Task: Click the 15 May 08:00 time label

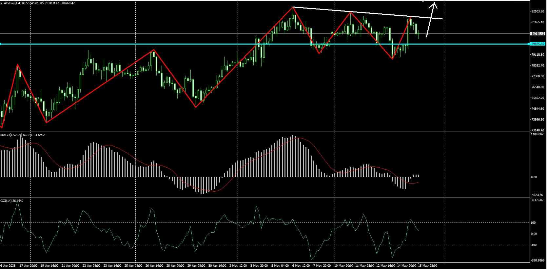Action: pos(428,266)
